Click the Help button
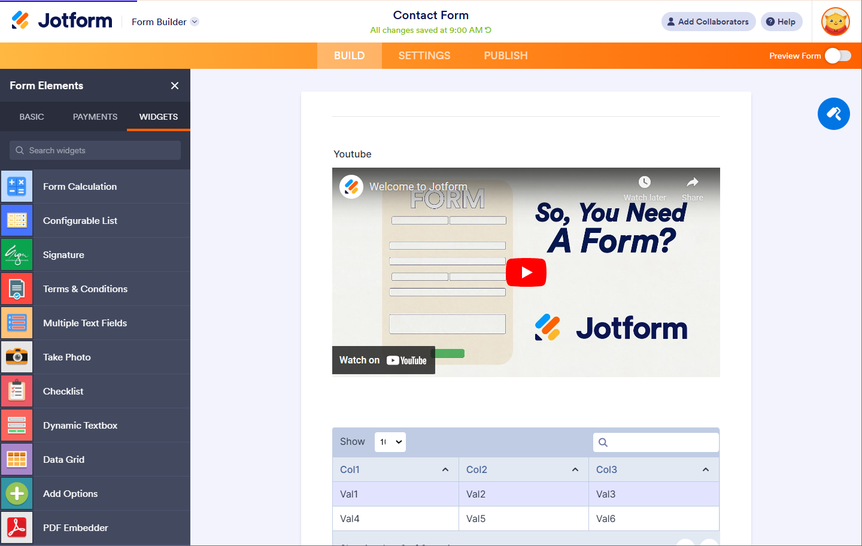 coord(782,22)
